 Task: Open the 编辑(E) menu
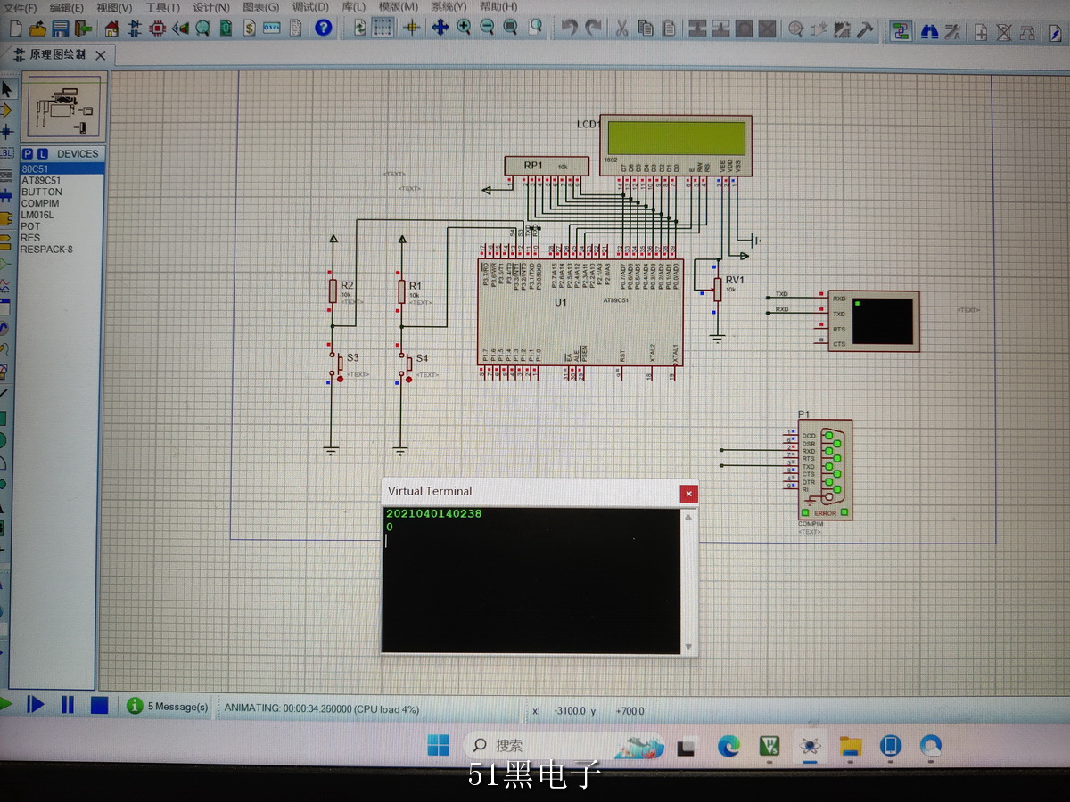point(67,7)
